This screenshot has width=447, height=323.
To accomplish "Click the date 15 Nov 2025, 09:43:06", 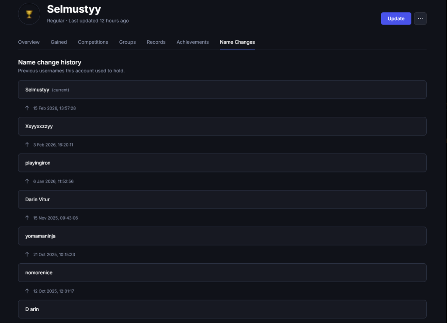I will [x=56, y=218].
